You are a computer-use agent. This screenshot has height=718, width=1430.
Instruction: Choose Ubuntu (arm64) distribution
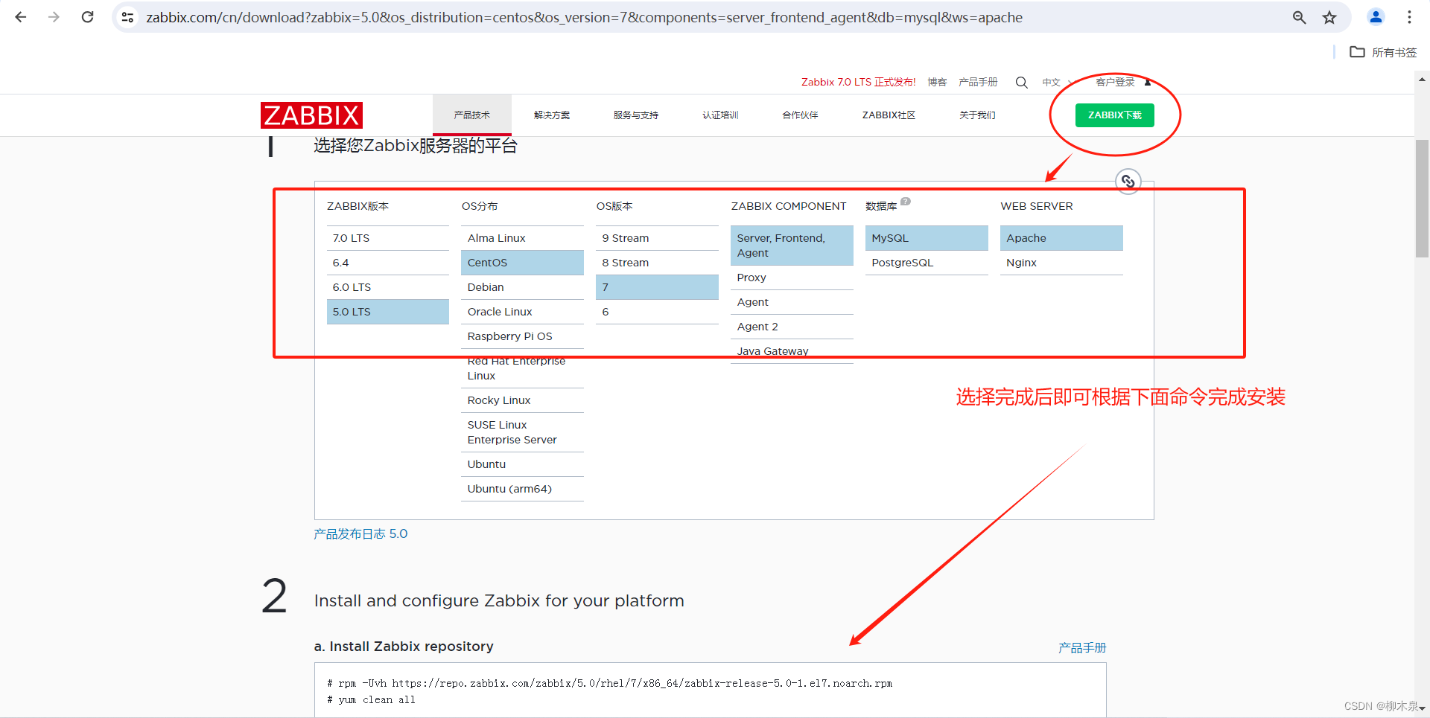click(x=523, y=489)
